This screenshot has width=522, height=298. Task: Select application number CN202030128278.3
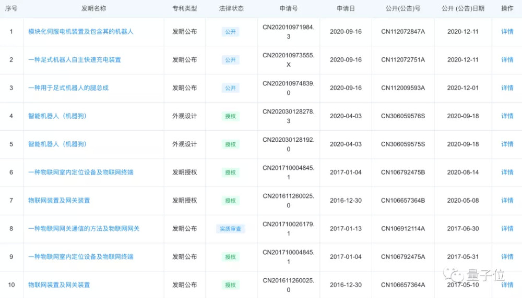coord(288,116)
